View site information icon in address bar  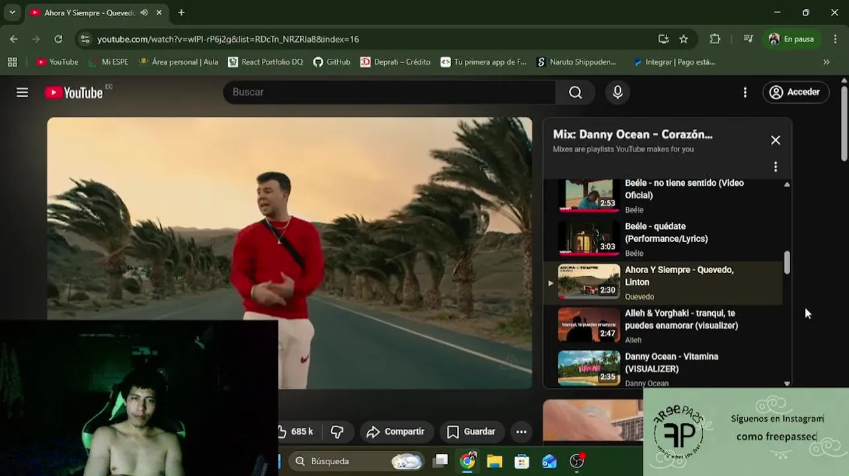coord(85,39)
